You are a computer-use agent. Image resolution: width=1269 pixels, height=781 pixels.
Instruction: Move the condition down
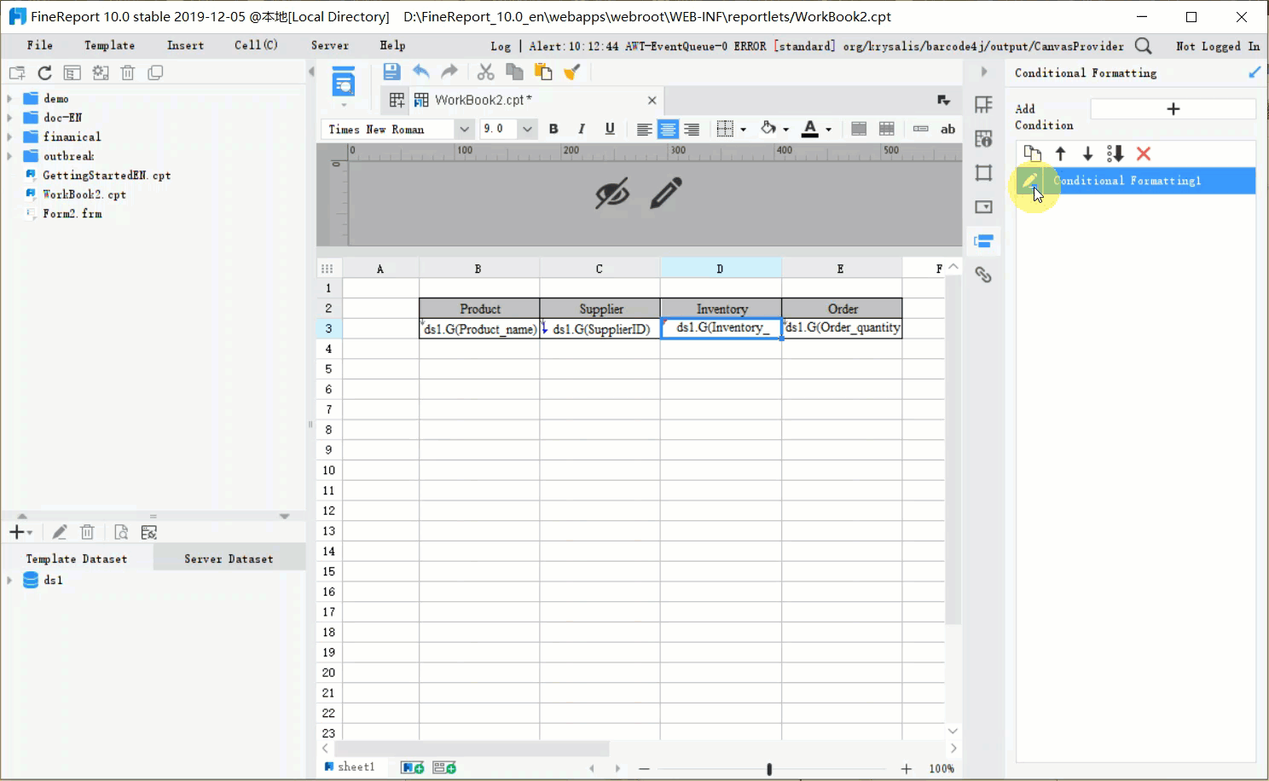pos(1087,153)
